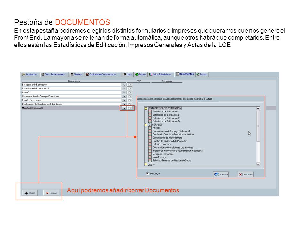
Task: Click the Estudio Economico document field
Action: pyautogui.click(x=71, y=100)
